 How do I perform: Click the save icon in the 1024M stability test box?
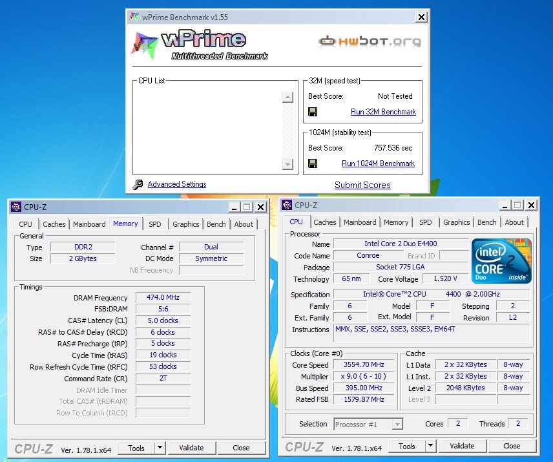(313, 163)
